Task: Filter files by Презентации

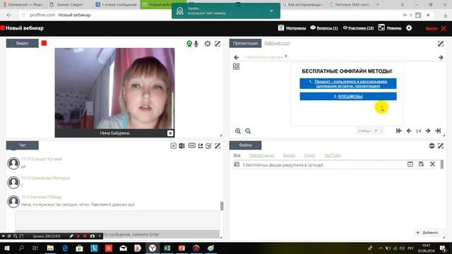Action: (261, 155)
